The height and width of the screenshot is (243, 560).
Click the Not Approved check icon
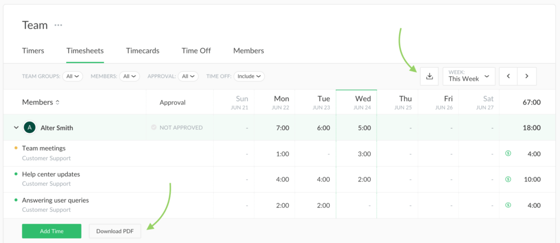pos(154,127)
